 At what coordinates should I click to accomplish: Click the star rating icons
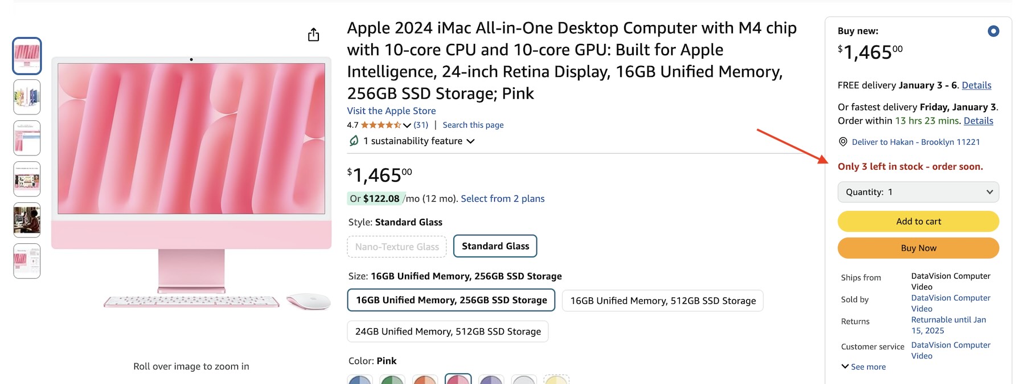coord(380,125)
